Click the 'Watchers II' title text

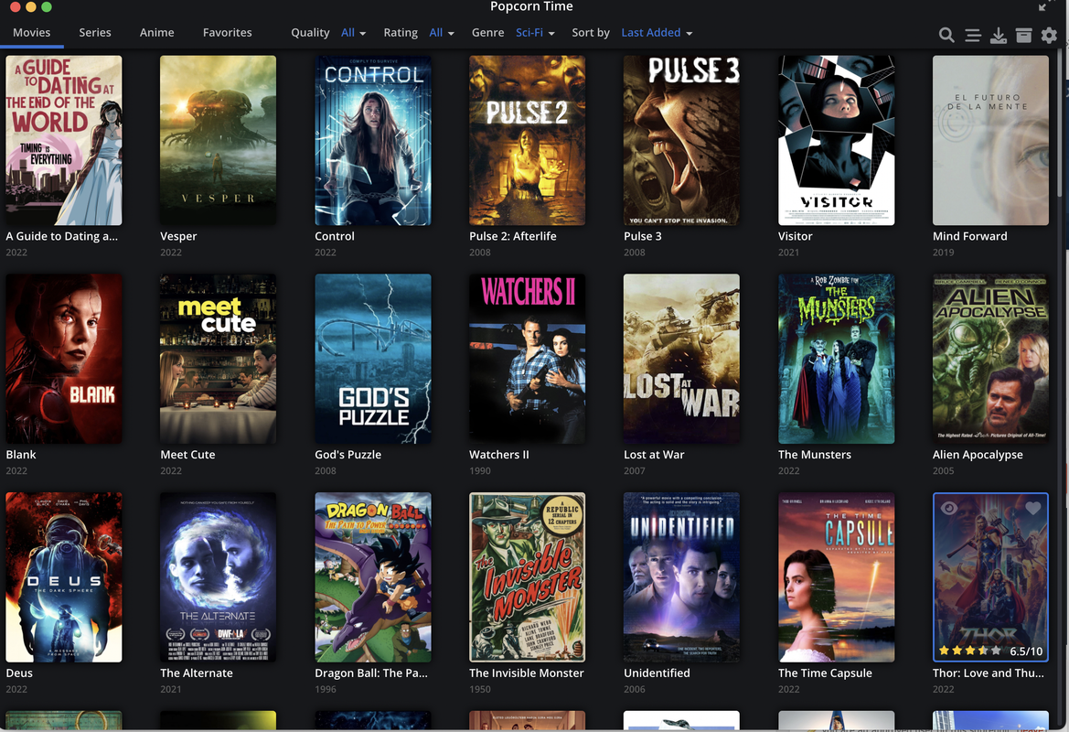pyautogui.click(x=499, y=455)
